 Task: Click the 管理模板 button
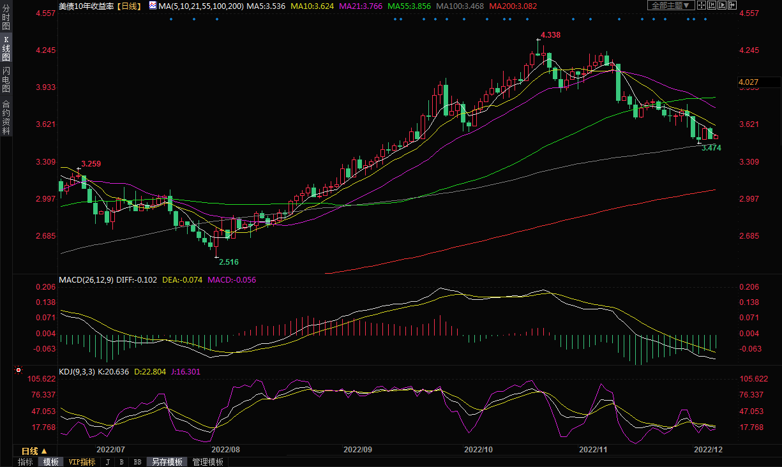[207, 462]
